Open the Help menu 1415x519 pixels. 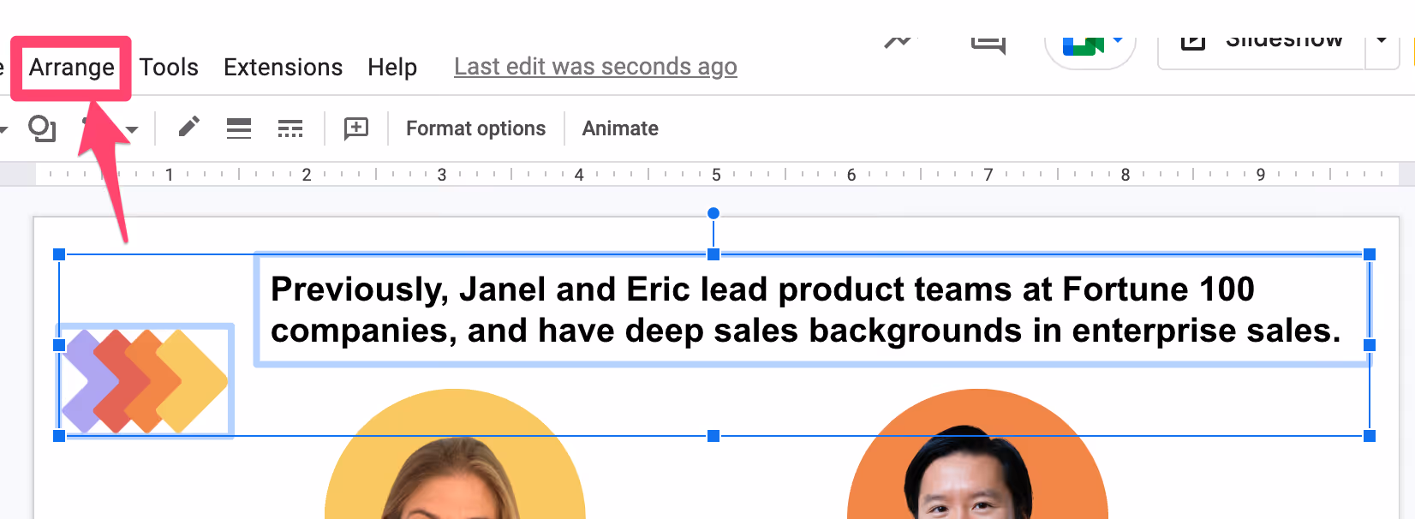(x=392, y=67)
